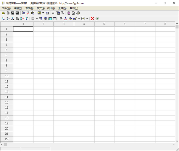
Task: Click the paint bucket fill color icon
Action: [x=70, y=19]
